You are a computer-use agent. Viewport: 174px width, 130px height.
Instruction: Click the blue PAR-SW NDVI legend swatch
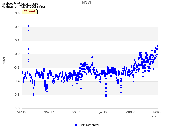pos(76,125)
